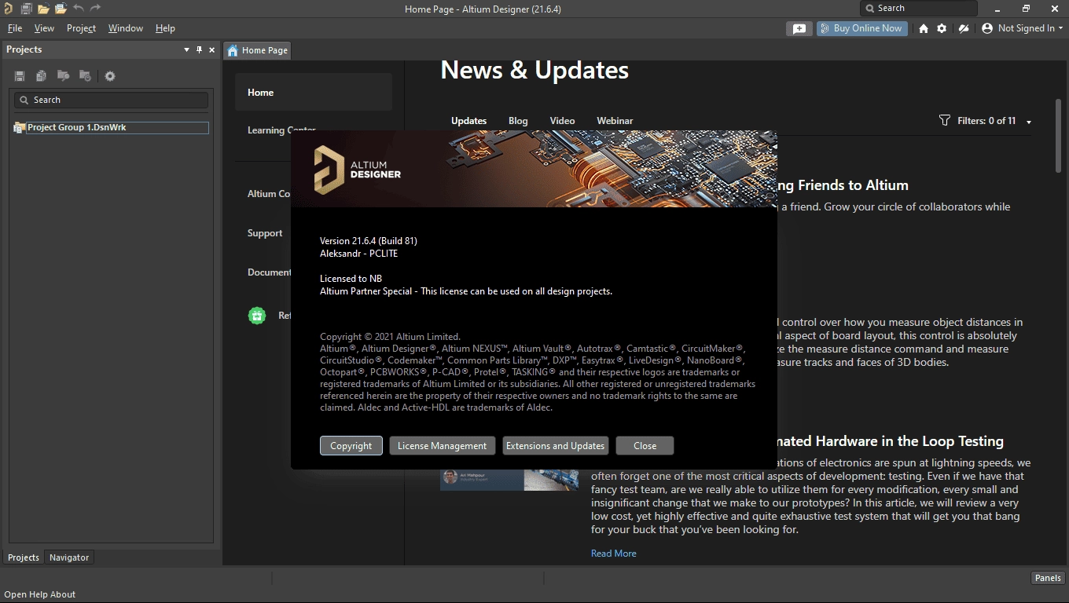The height and width of the screenshot is (603, 1069).
Task: Click the Redo arrow in title bar
Action: (x=95, y=9)
